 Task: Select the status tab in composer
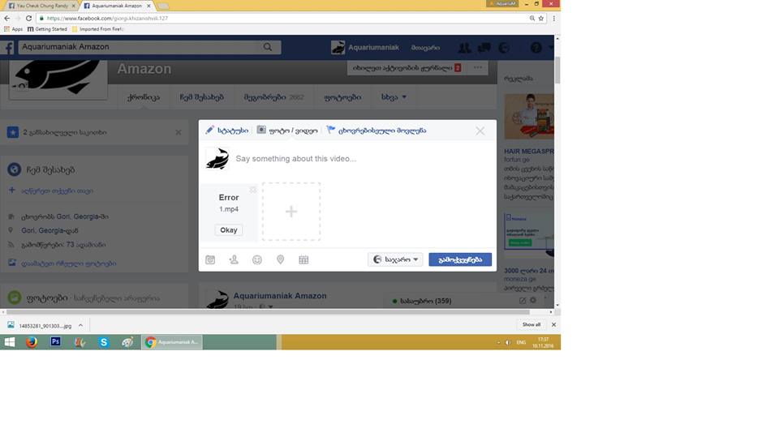[227, 131]
